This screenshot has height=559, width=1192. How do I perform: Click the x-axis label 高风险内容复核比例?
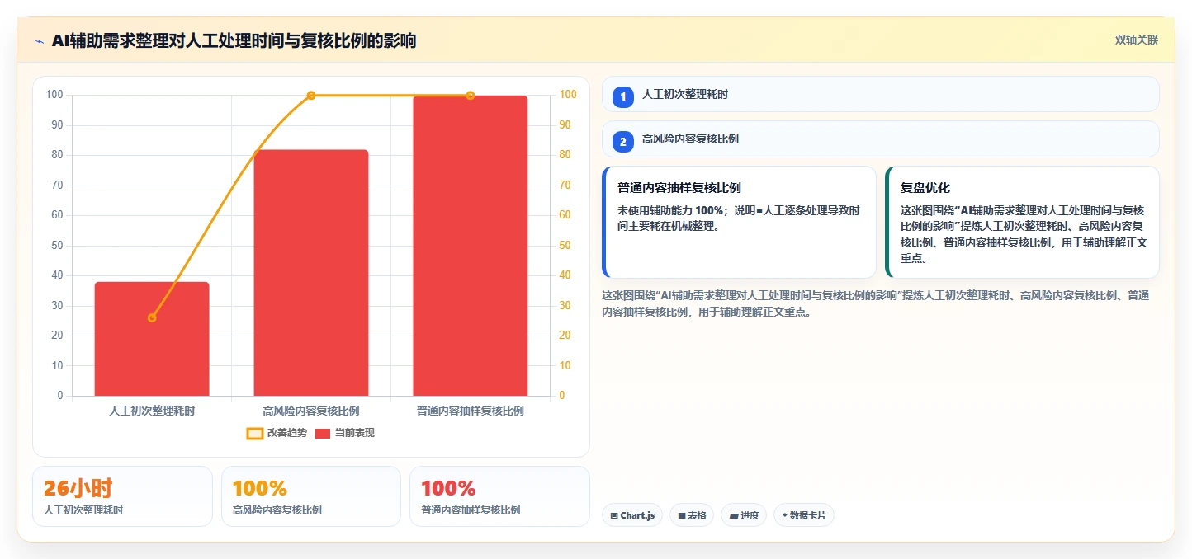point(311,410)
